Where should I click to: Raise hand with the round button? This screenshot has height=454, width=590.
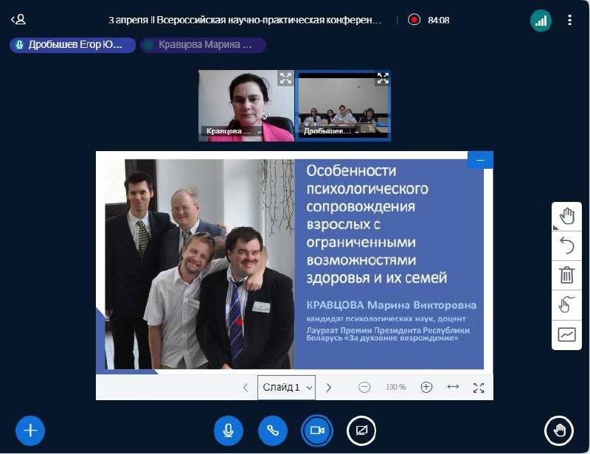point(559,430)
